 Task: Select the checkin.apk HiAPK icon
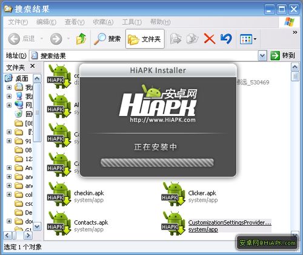[59, 194]
